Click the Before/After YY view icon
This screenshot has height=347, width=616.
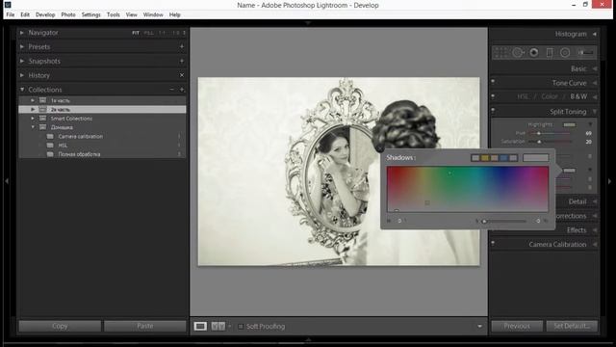point(218,326)
